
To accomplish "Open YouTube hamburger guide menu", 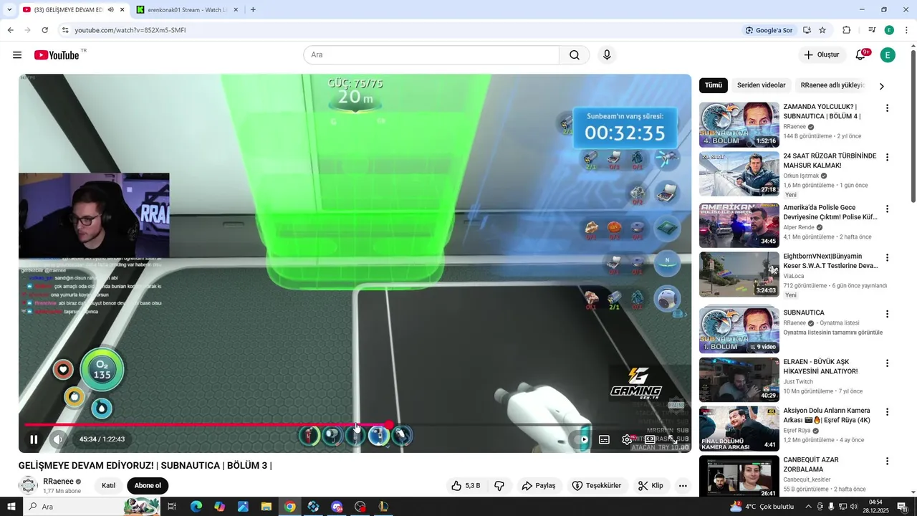I will click(17, 55).
